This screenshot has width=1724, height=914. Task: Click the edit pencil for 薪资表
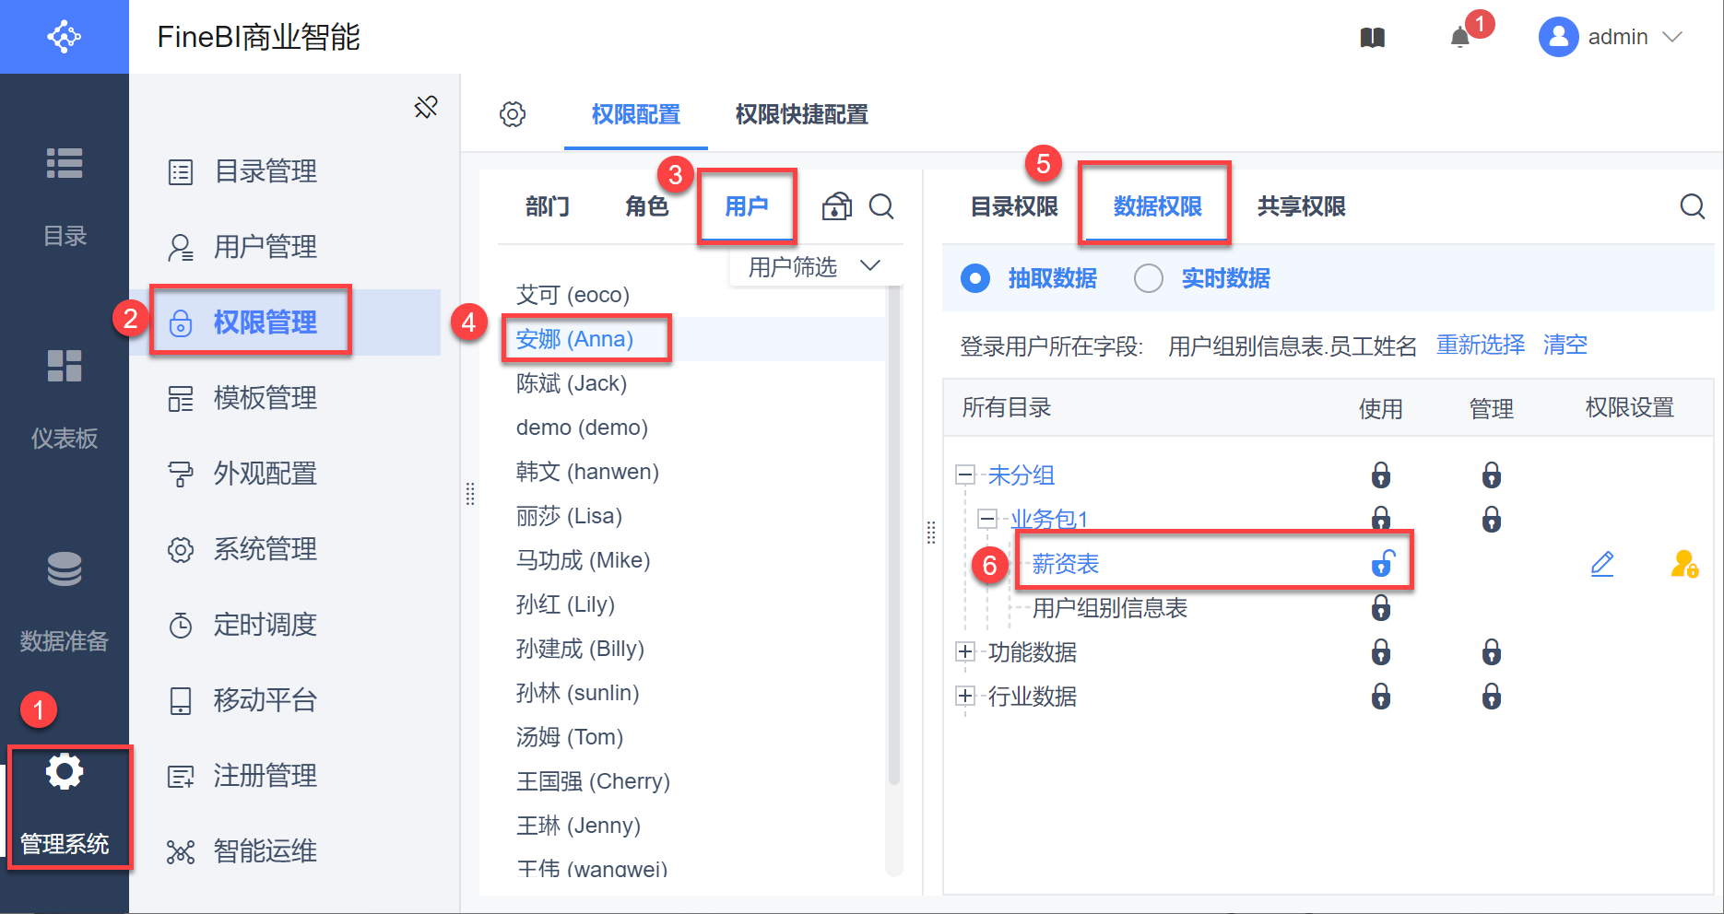(x=1602, y=564)
